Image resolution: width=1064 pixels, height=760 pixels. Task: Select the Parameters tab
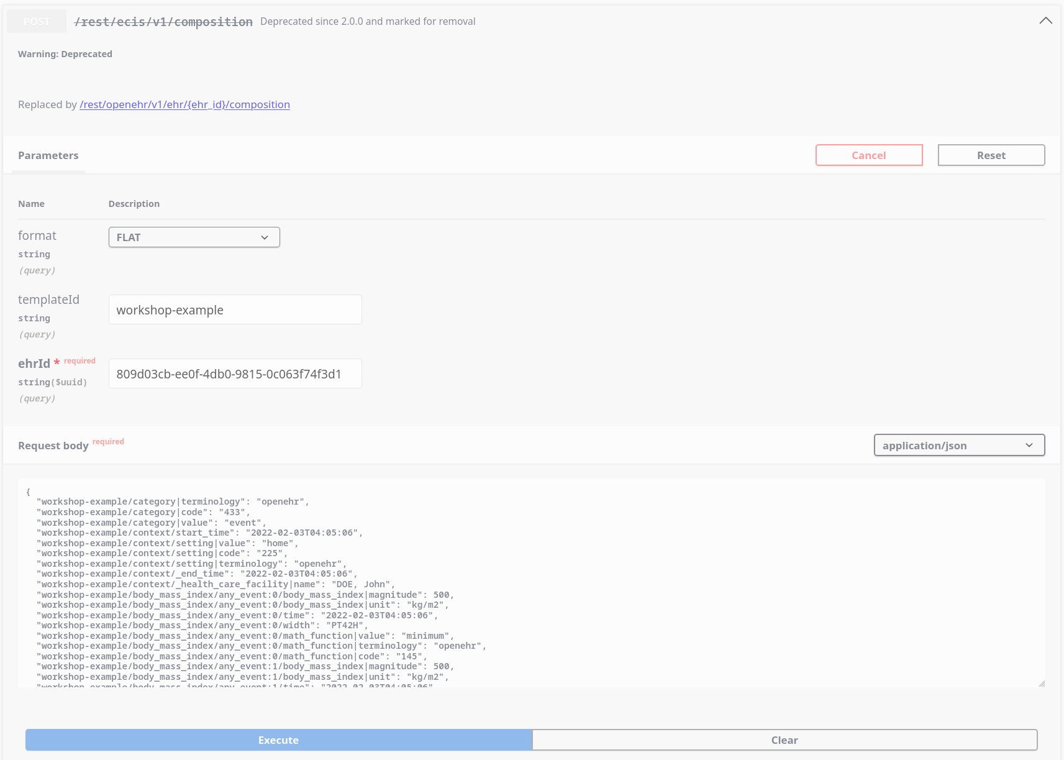pos(48,155)
